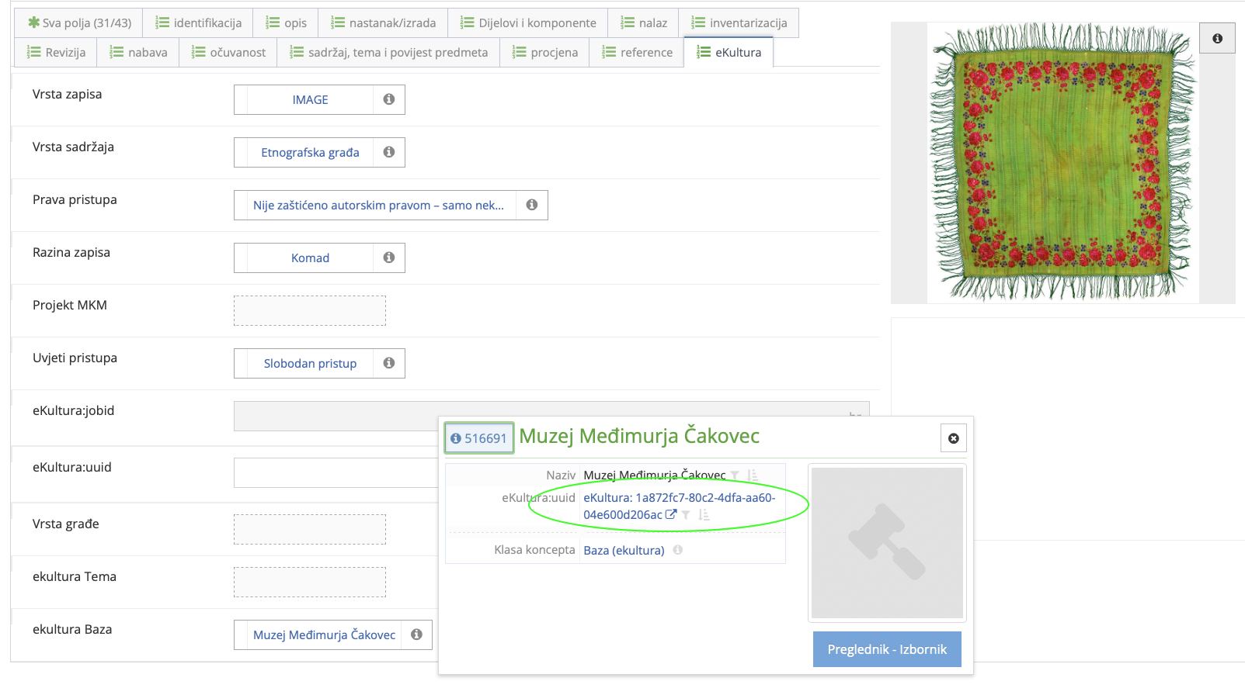Click the popup title Muzej Međimurja Čakovec

pos(639,436)
